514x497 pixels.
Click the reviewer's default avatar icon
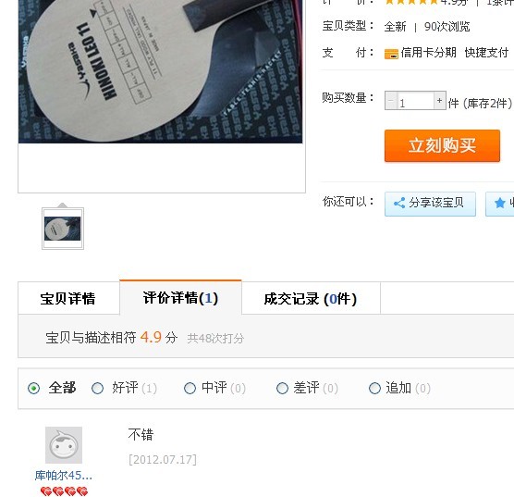point(64,445)
